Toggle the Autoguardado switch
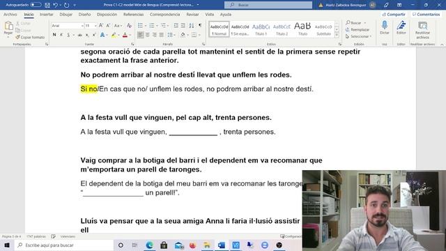 point(36,5)
